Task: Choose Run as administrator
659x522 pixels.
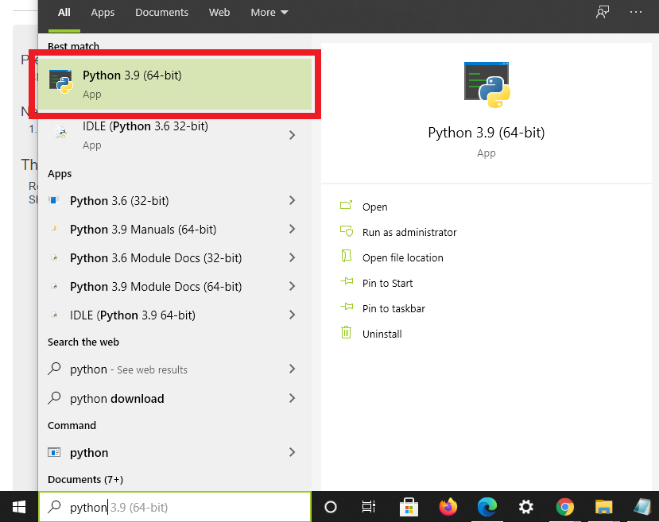Action: [x=409, y=232]
